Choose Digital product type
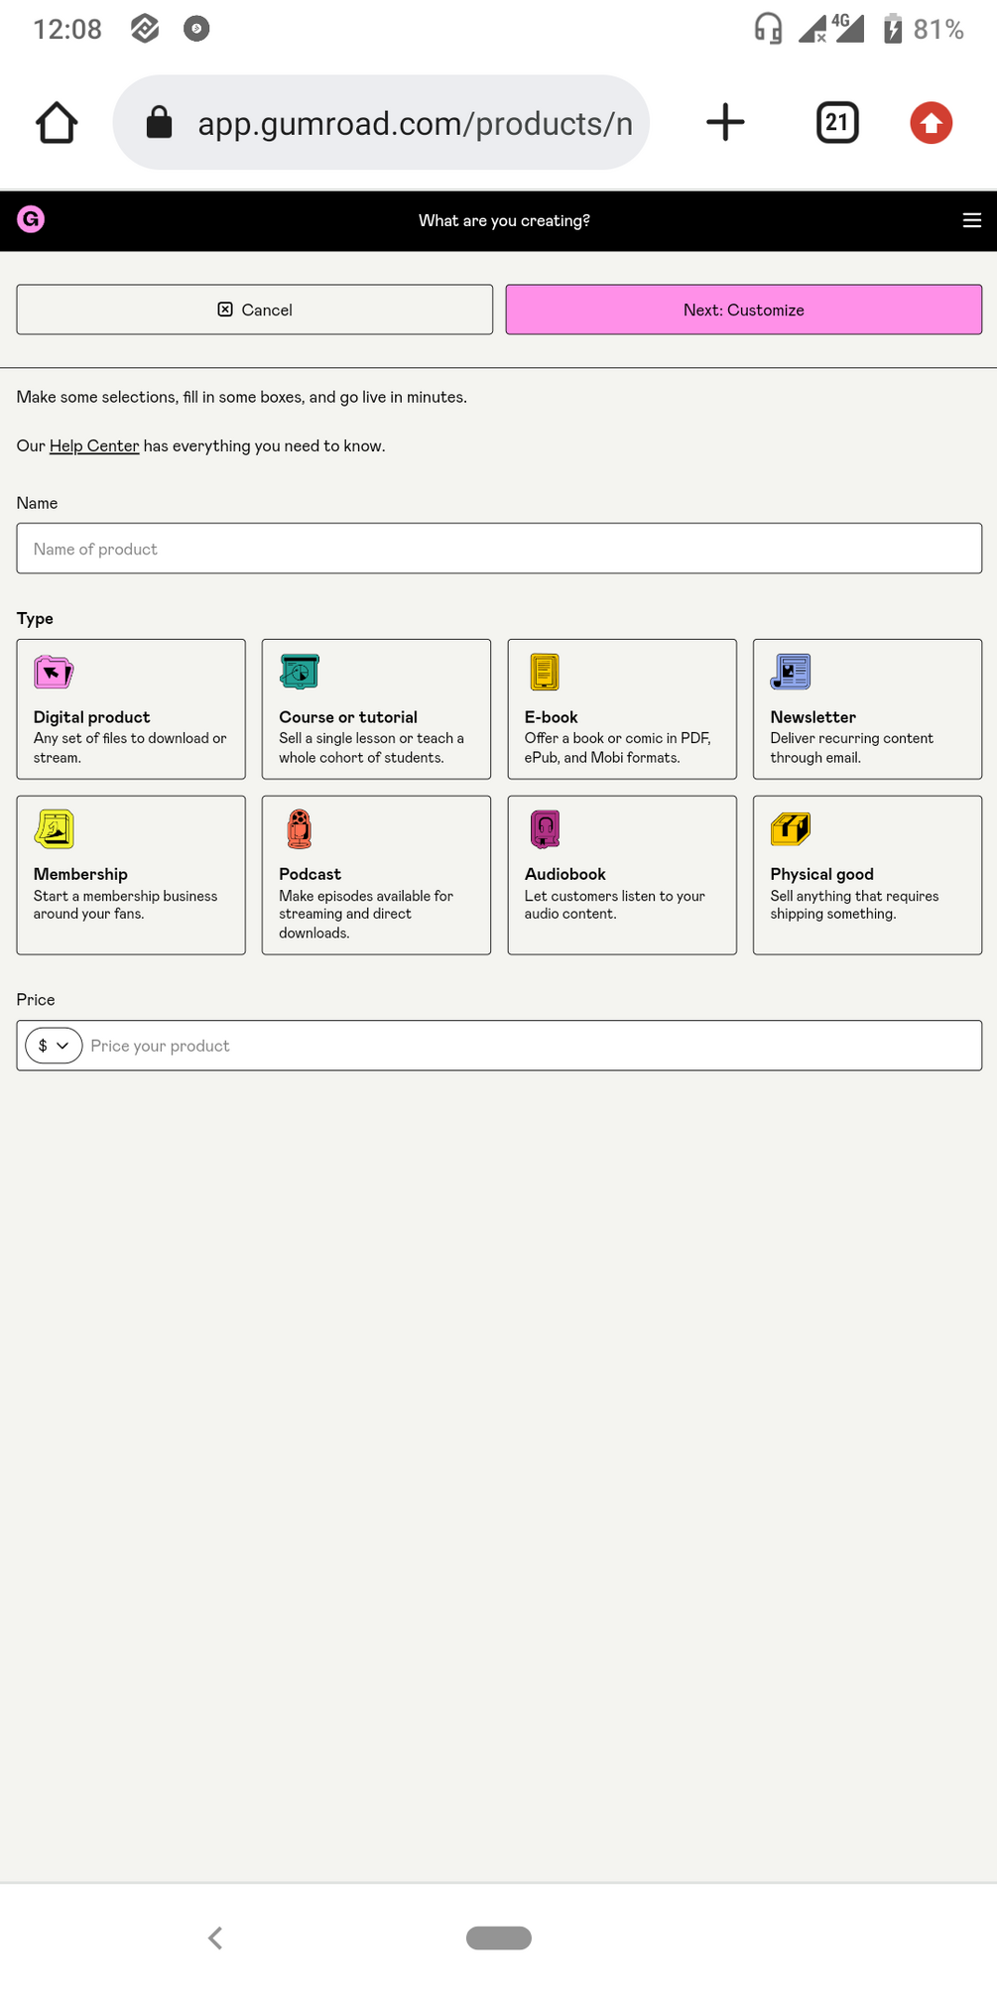 [131, 709]
